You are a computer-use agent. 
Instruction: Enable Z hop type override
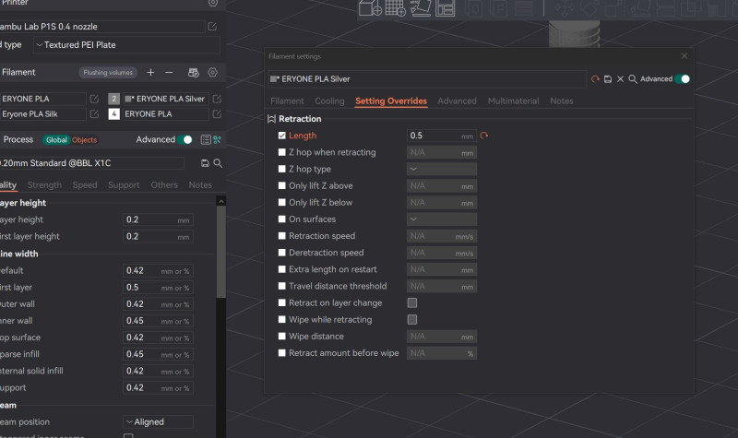[x=282, y=169]
